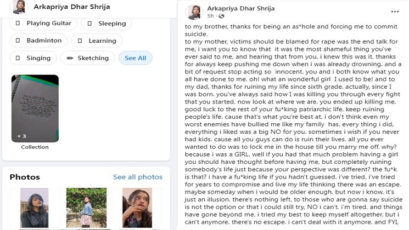Click the icon next to Badminton
The image size is (409, 230).
tap(18, 41)
